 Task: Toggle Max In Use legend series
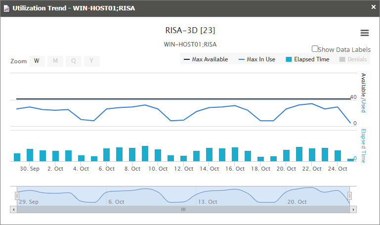tap(256, 59)
